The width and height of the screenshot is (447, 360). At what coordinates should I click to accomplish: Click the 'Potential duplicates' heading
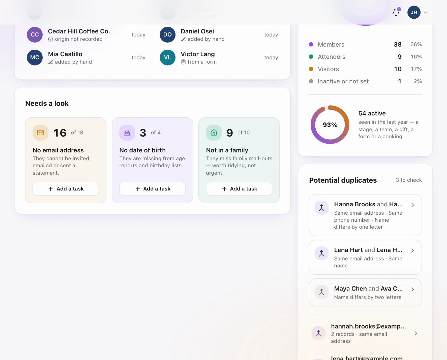pyautogui.click(x=343, y=180)
